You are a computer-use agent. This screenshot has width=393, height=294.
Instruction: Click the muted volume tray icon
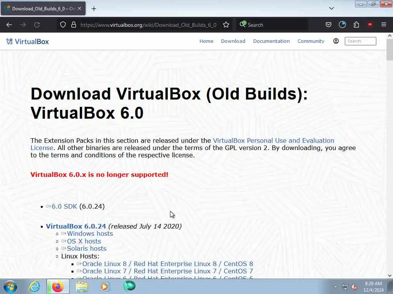coord(354,287)
